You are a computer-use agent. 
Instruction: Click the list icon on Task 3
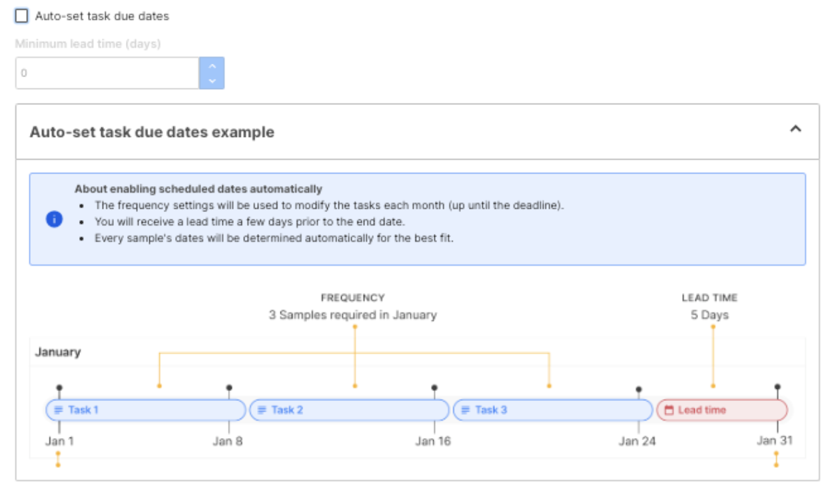click(x=466, y=410)
